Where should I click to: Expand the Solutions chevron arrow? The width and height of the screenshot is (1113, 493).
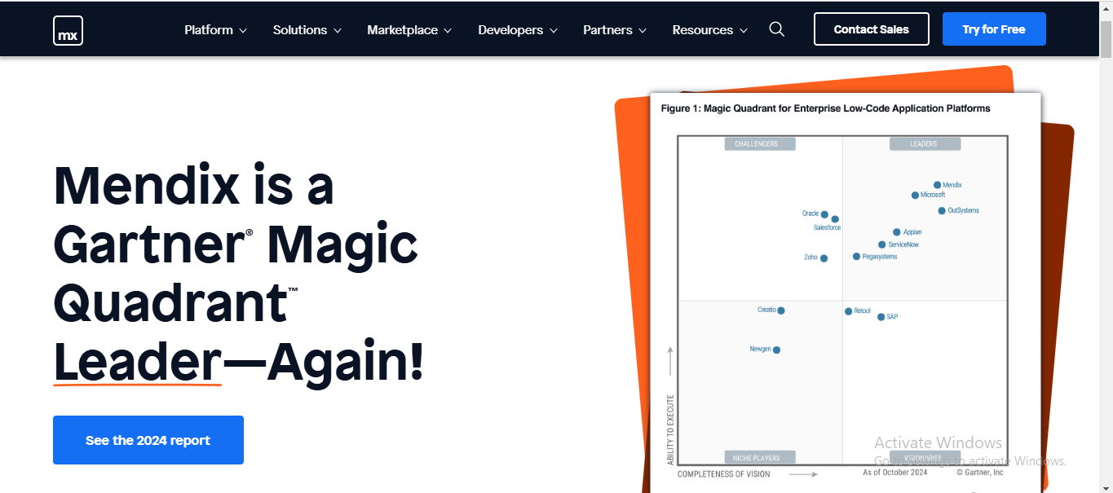(x=338, y=31)
